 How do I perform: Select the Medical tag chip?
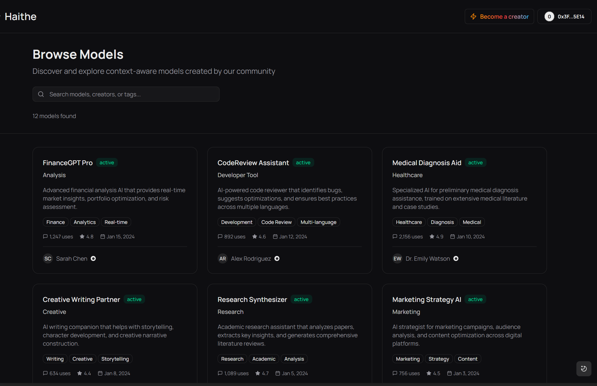point(472,222)
